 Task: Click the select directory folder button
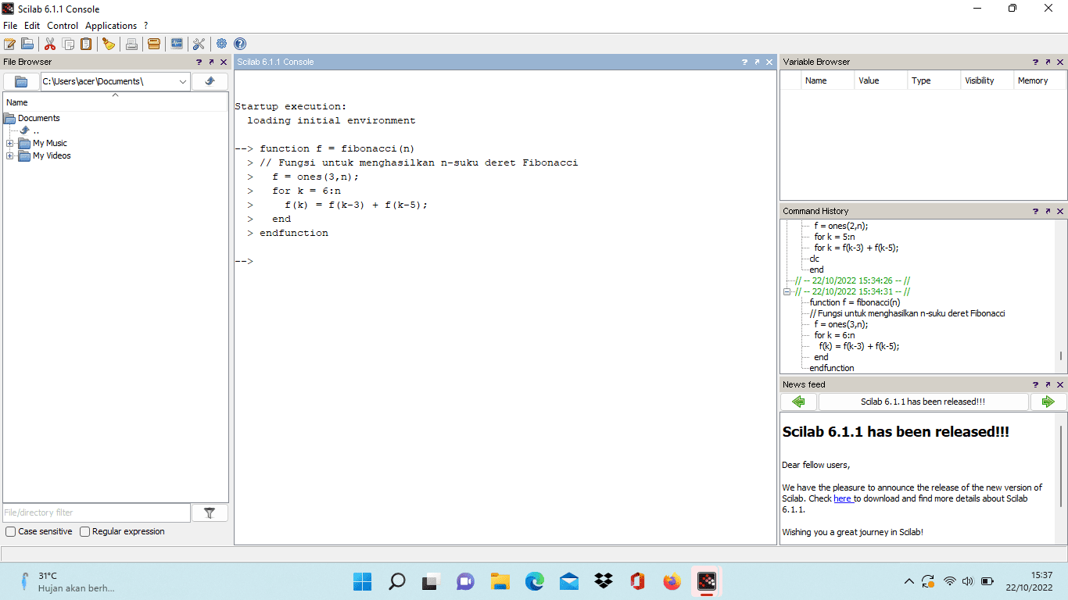point(21,81)
